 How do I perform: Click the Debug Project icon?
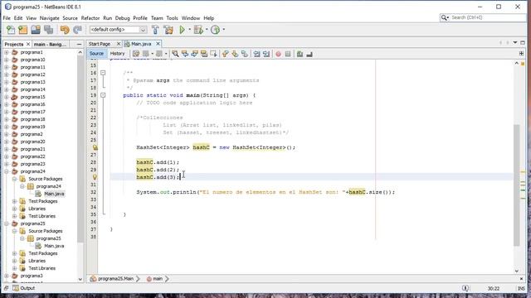pos(198,30)
